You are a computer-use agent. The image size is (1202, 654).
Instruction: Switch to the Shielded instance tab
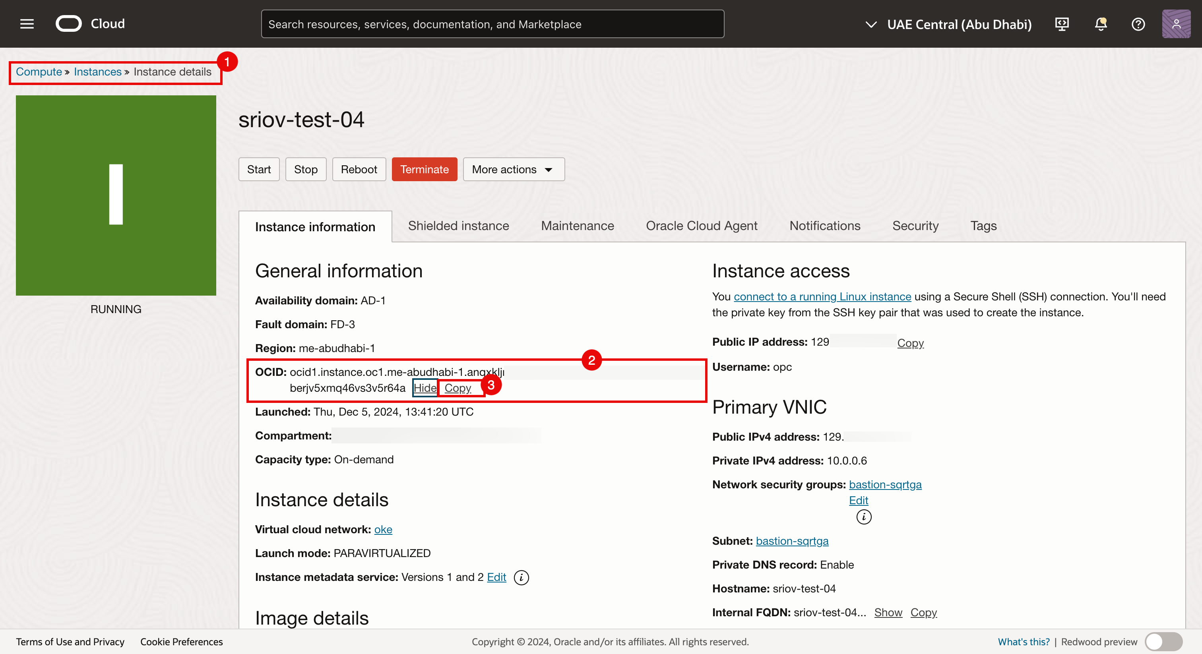pos(458,226)
